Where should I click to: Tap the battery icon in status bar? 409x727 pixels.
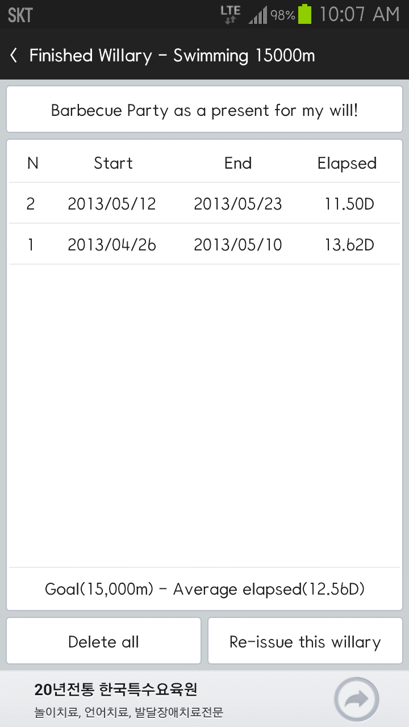pyautogui.click(x=305, y=14)
